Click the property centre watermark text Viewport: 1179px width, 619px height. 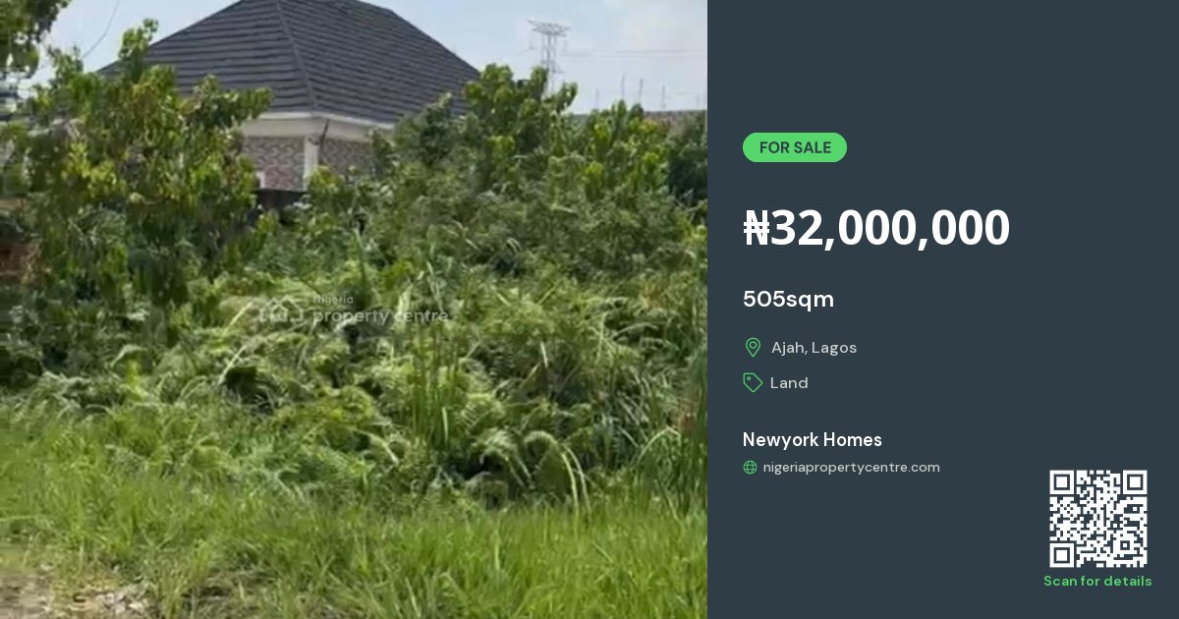[378, 316]
